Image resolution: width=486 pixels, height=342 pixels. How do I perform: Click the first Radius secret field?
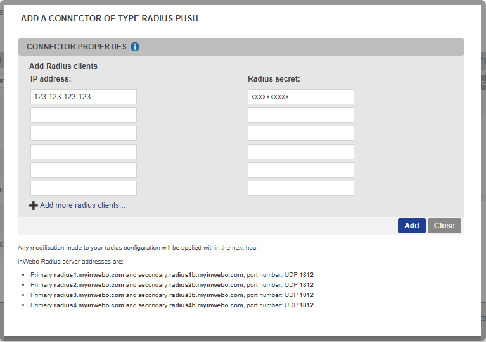point(300,97)
